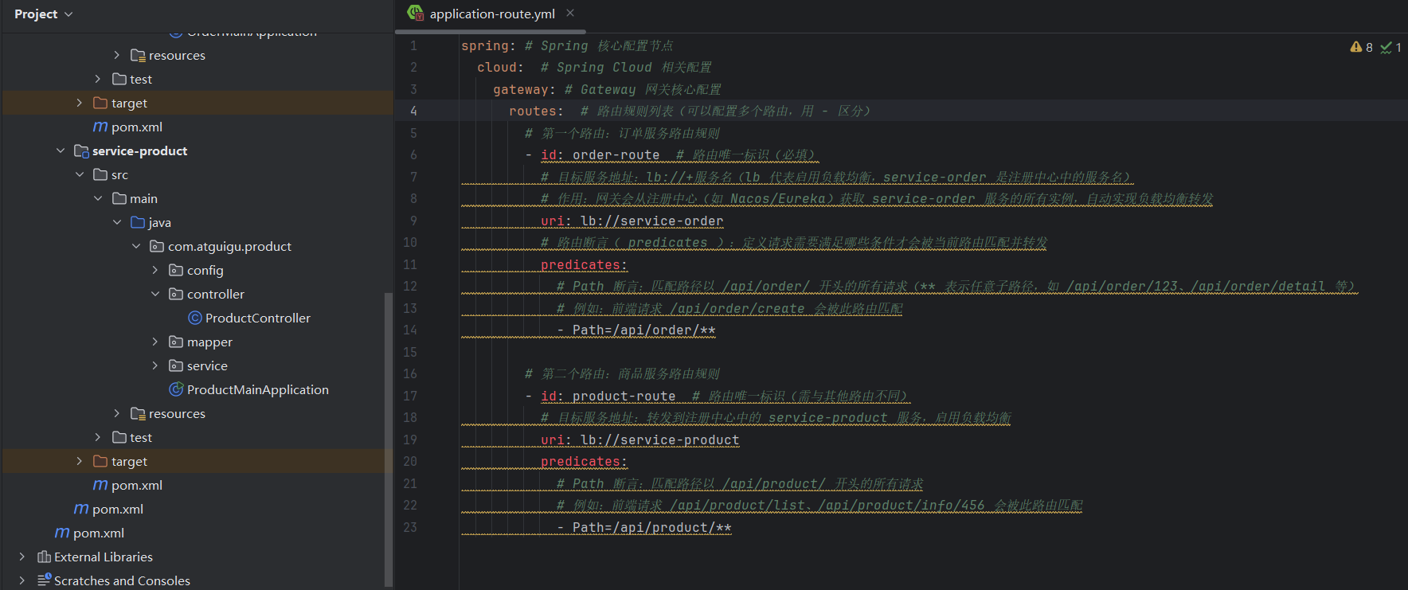Viewport: 1408px width, 590px height.
Task: Click the 'spring:' key on line 1
Action: (x=488, y=46)
